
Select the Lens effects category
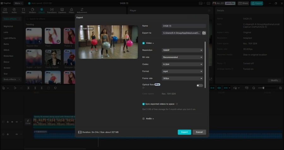6,32
